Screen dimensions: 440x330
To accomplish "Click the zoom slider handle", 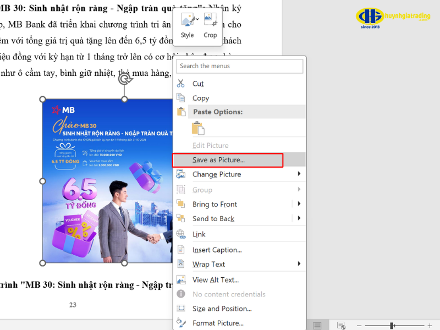I will tap(392, 326).
